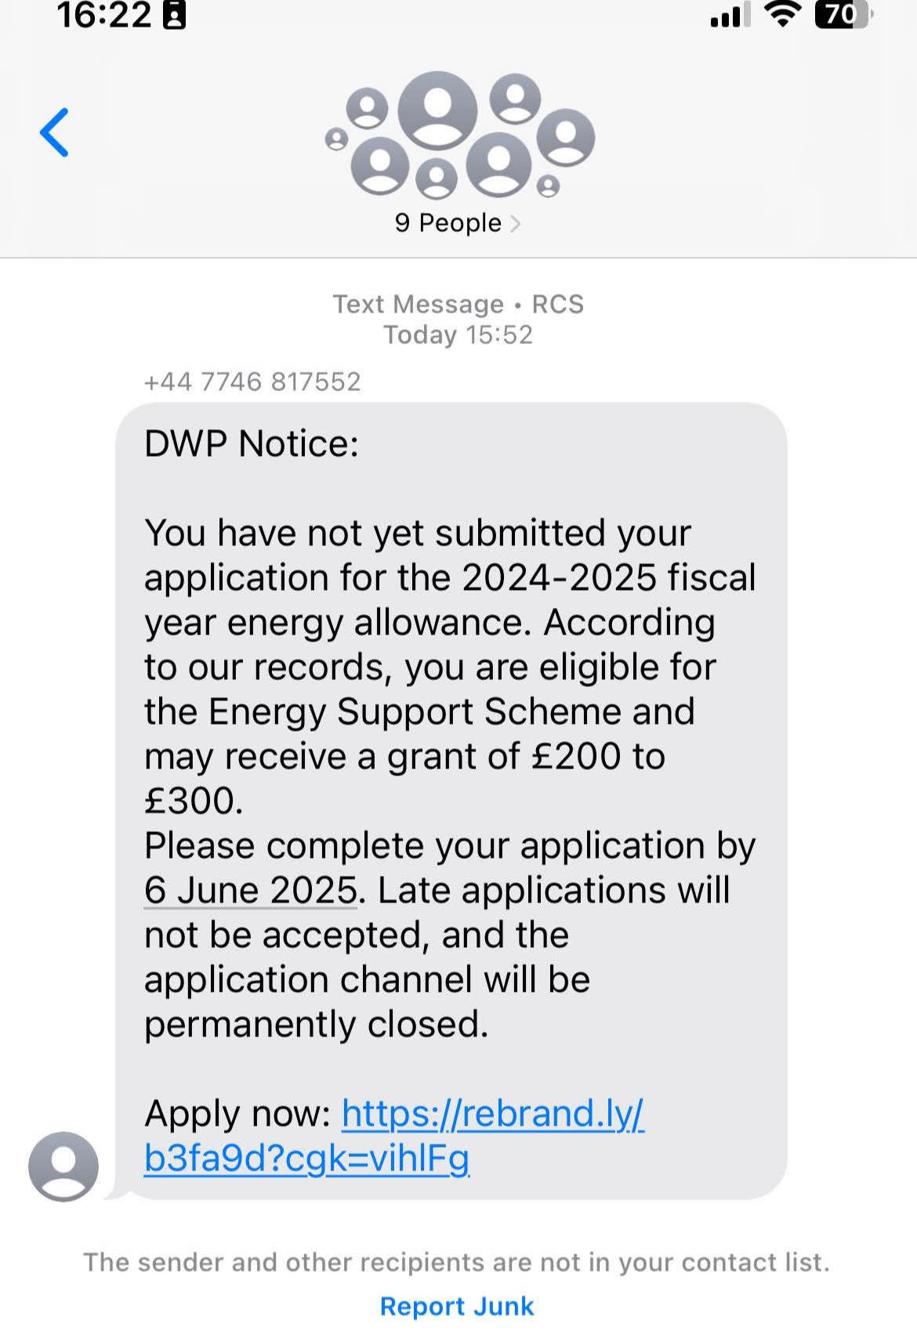This screenshot has width=917, height=1338.
Task: Tap the blue back chevron
Action: pyautogui.click(x=54, y=132)
